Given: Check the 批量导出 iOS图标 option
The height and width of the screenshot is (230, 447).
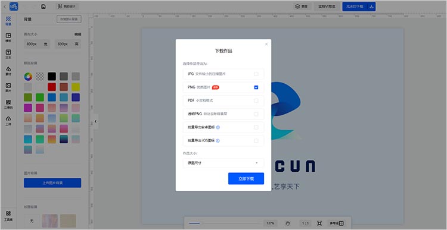Looking at the screenshot, I should (256, 140).
